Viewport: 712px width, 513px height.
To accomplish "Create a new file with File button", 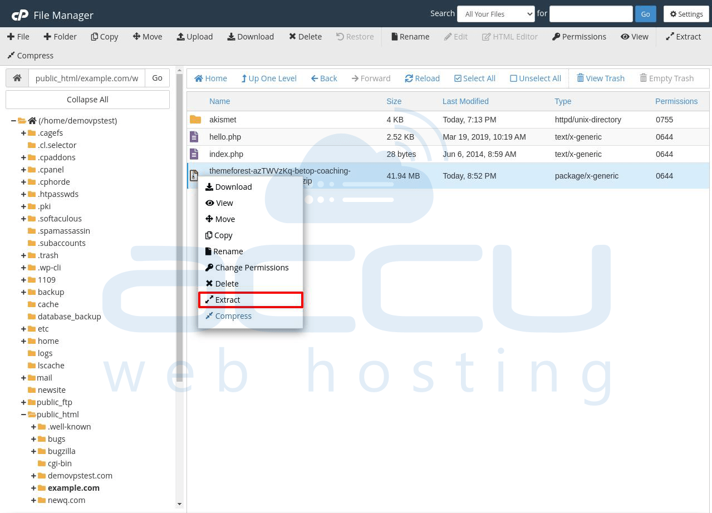I will click(18, 37).
